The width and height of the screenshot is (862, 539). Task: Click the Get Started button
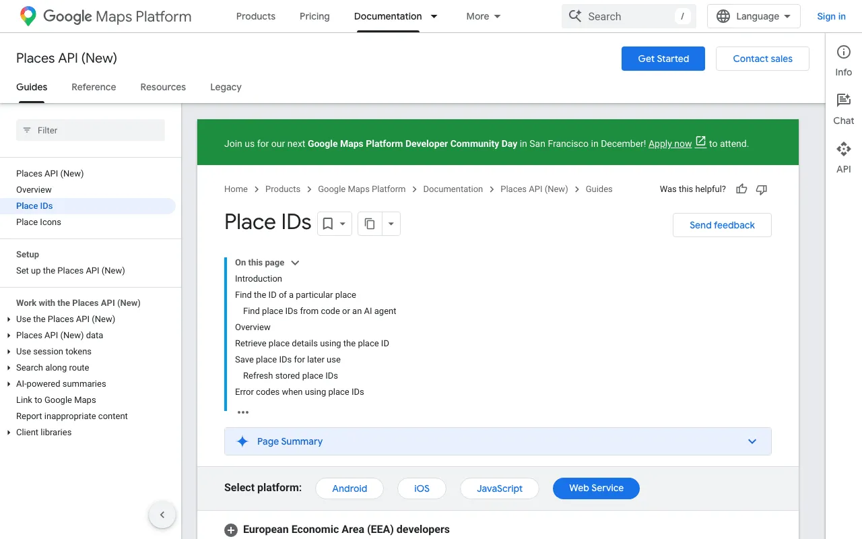[663, 59]
